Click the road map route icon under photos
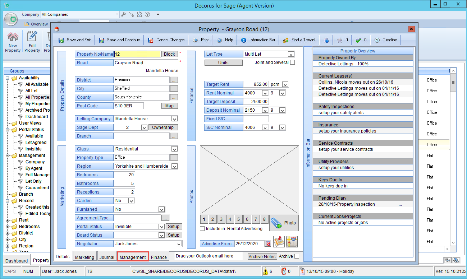The width and height of the screenshot is (467, 279). click(x=292, y=241)
